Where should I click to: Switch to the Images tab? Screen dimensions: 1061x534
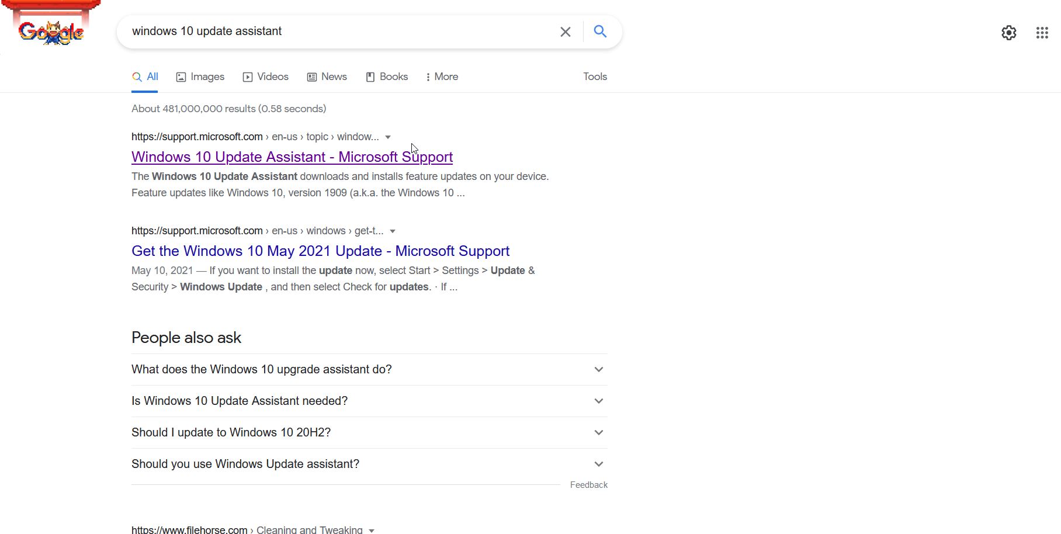coord(200,77)
